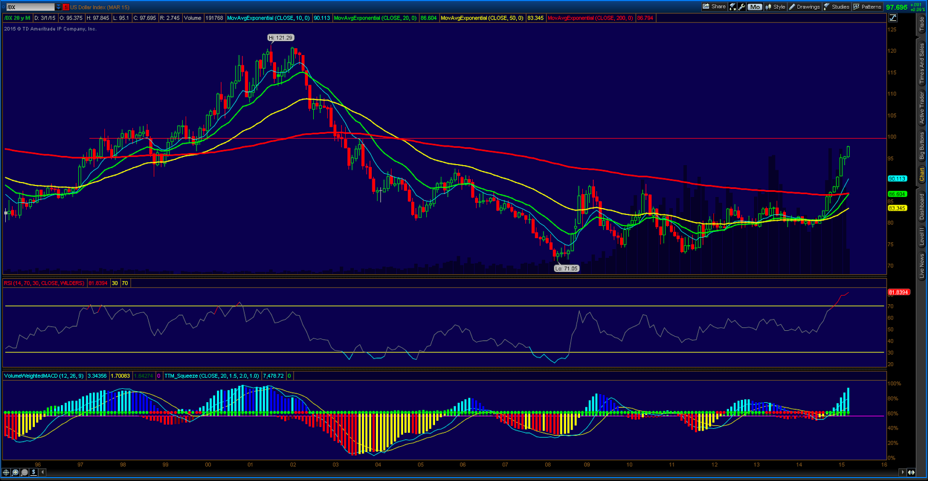Open the Patterns menu
928x481 pixels.
(x=868, y=7)
